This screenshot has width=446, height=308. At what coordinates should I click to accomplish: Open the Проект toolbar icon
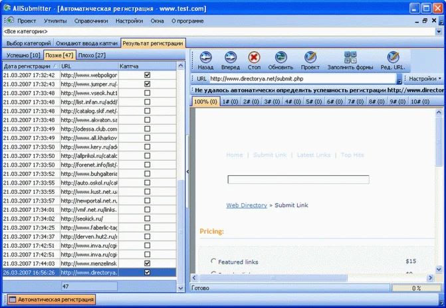pyautogui.click(x=310, y=57)
